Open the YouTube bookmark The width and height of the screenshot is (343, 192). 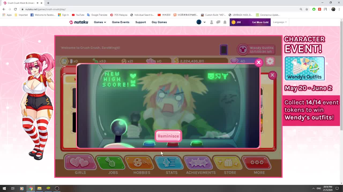78,15
